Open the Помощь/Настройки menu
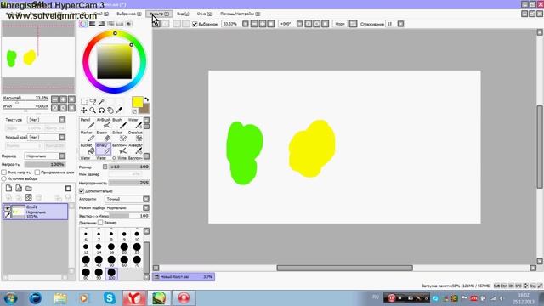The height and width of the screenshot is (306, 544). coord(240,14)
